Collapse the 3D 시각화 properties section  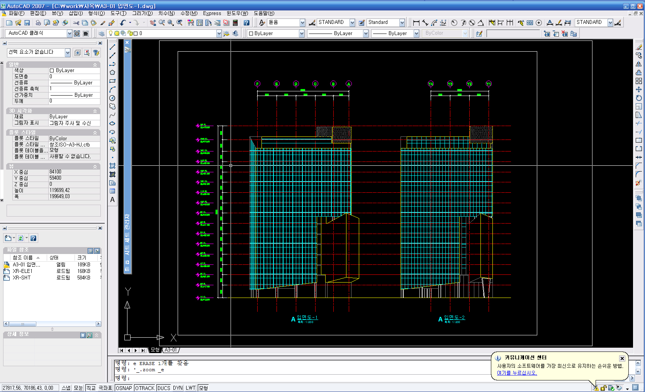[95, 111]
